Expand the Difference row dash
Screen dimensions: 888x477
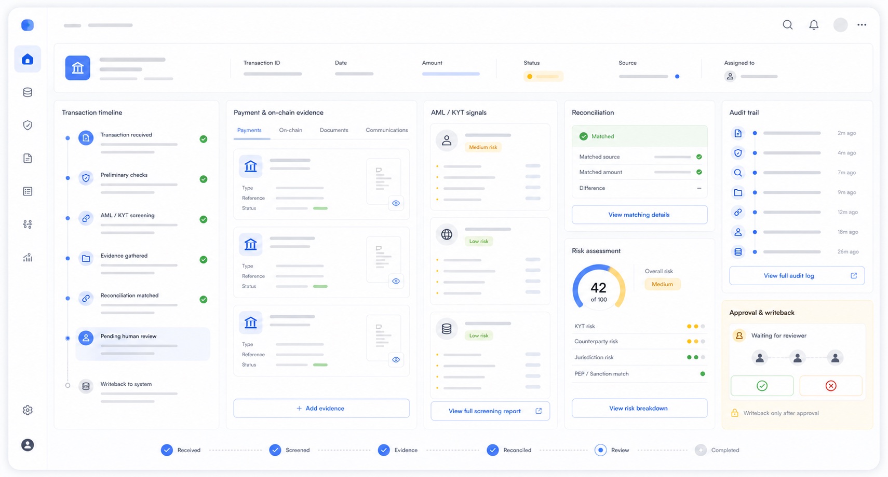coord(699,188)
